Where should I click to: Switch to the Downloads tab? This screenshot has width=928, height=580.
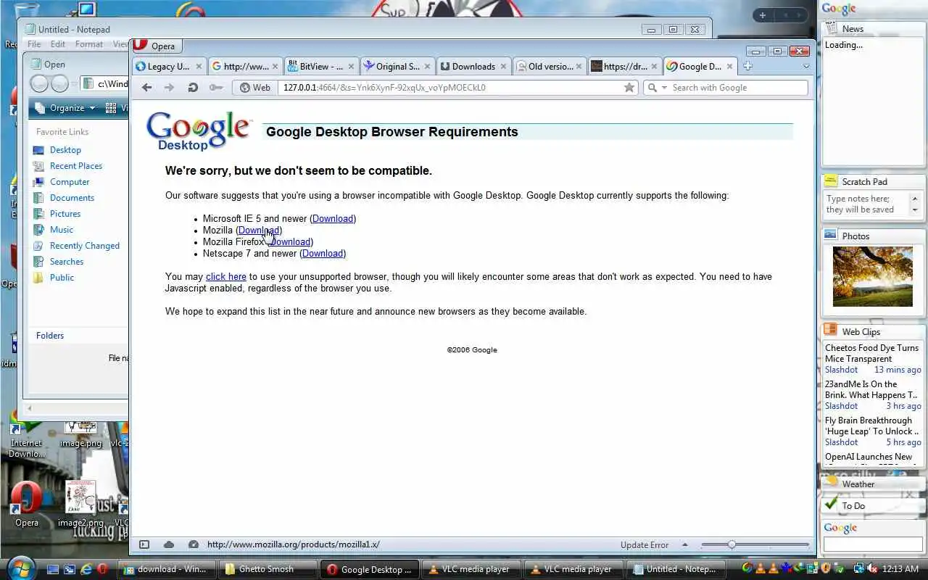(x=473, y=66)
